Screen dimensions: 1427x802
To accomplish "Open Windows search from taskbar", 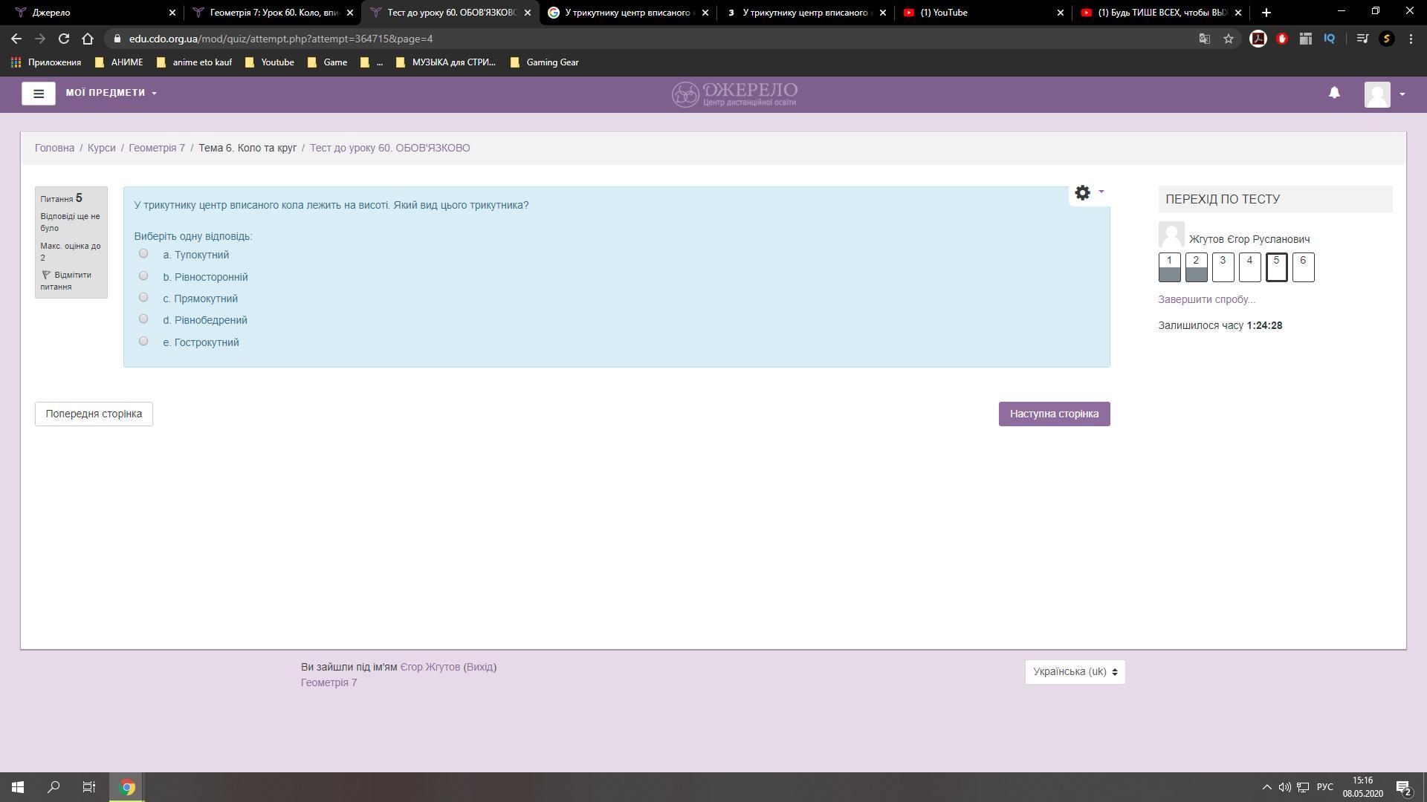I will click(54, 787).
